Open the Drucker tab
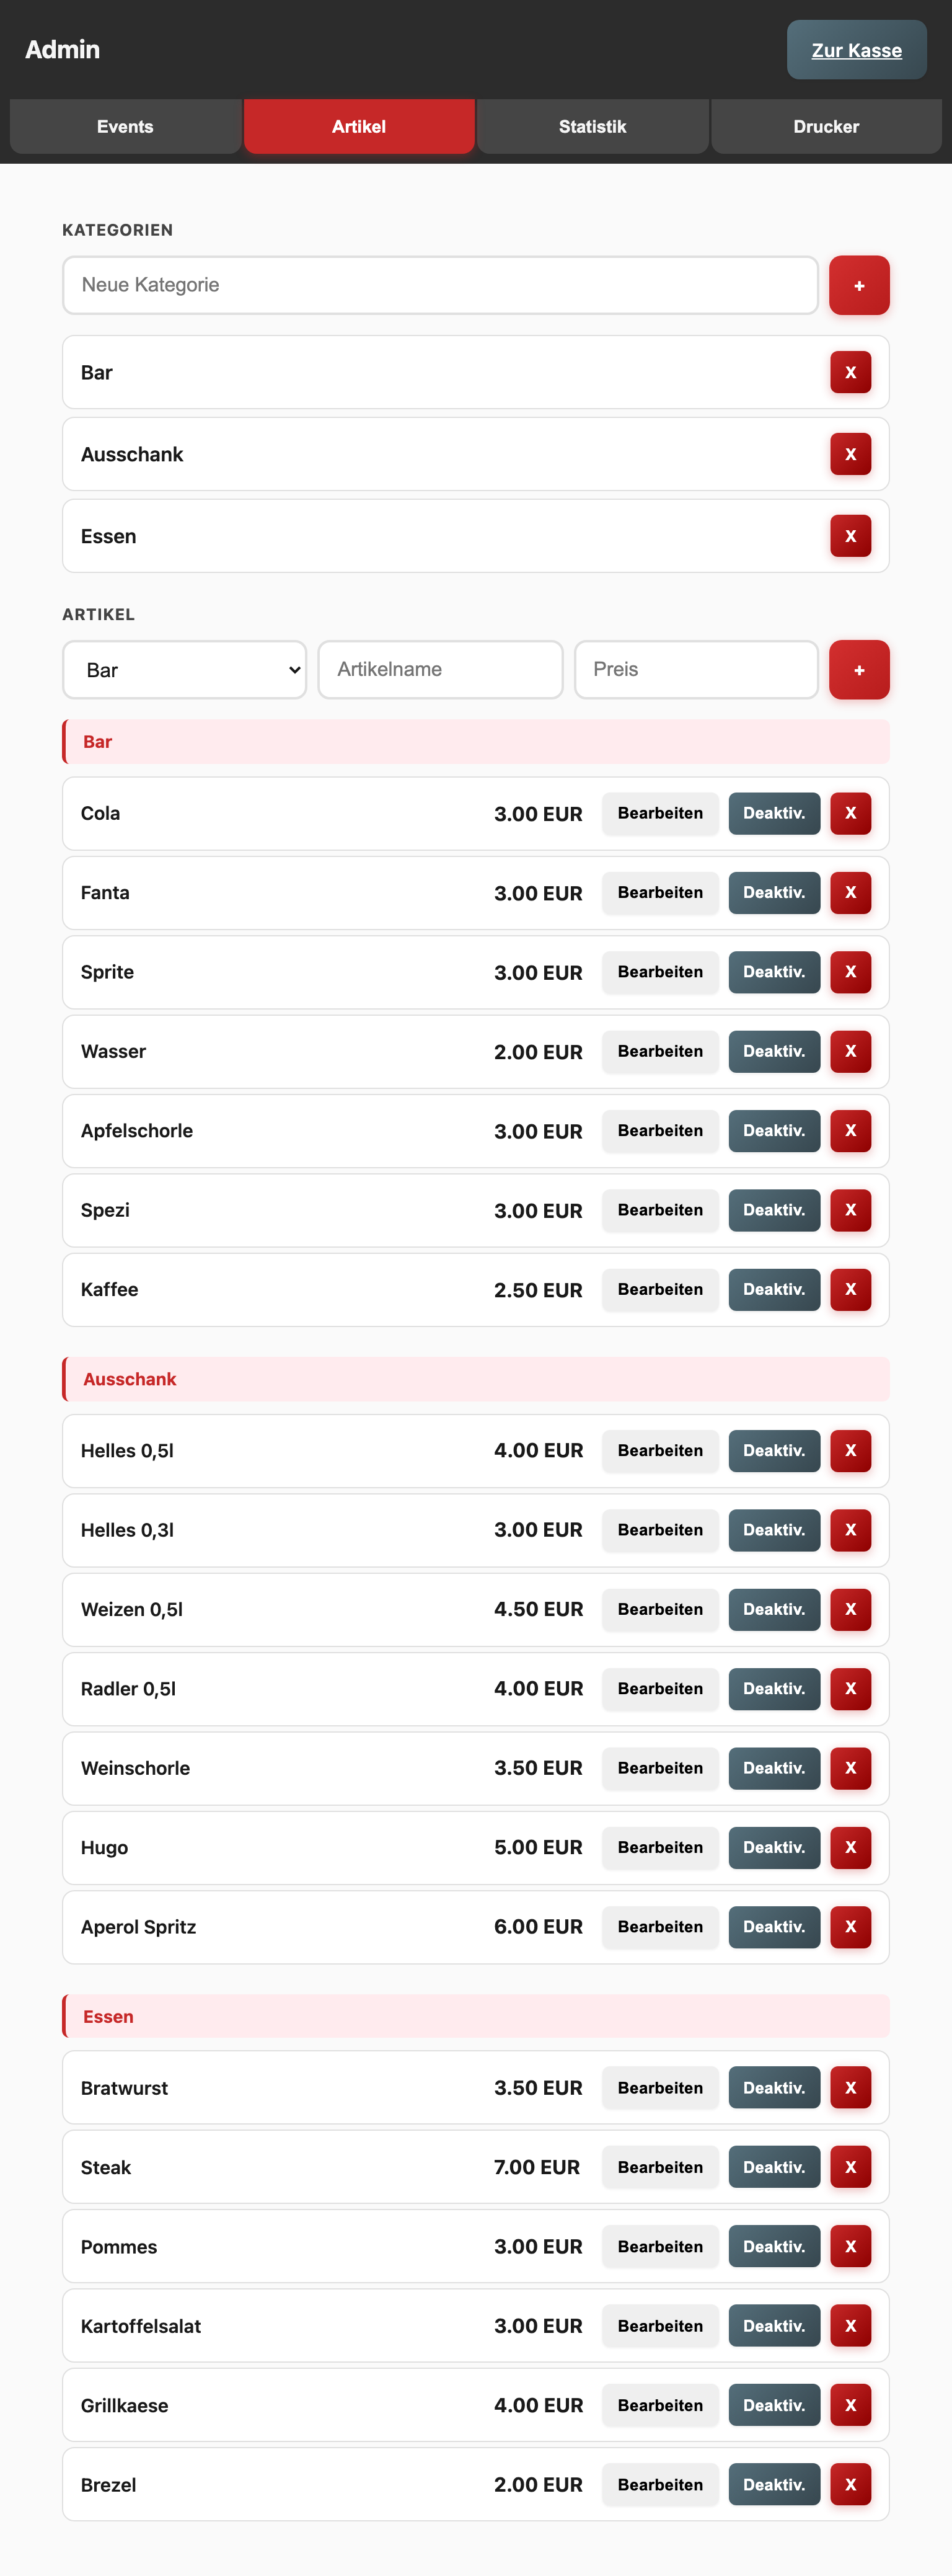The image size is (952, 2576). click(x=826, y=127)
